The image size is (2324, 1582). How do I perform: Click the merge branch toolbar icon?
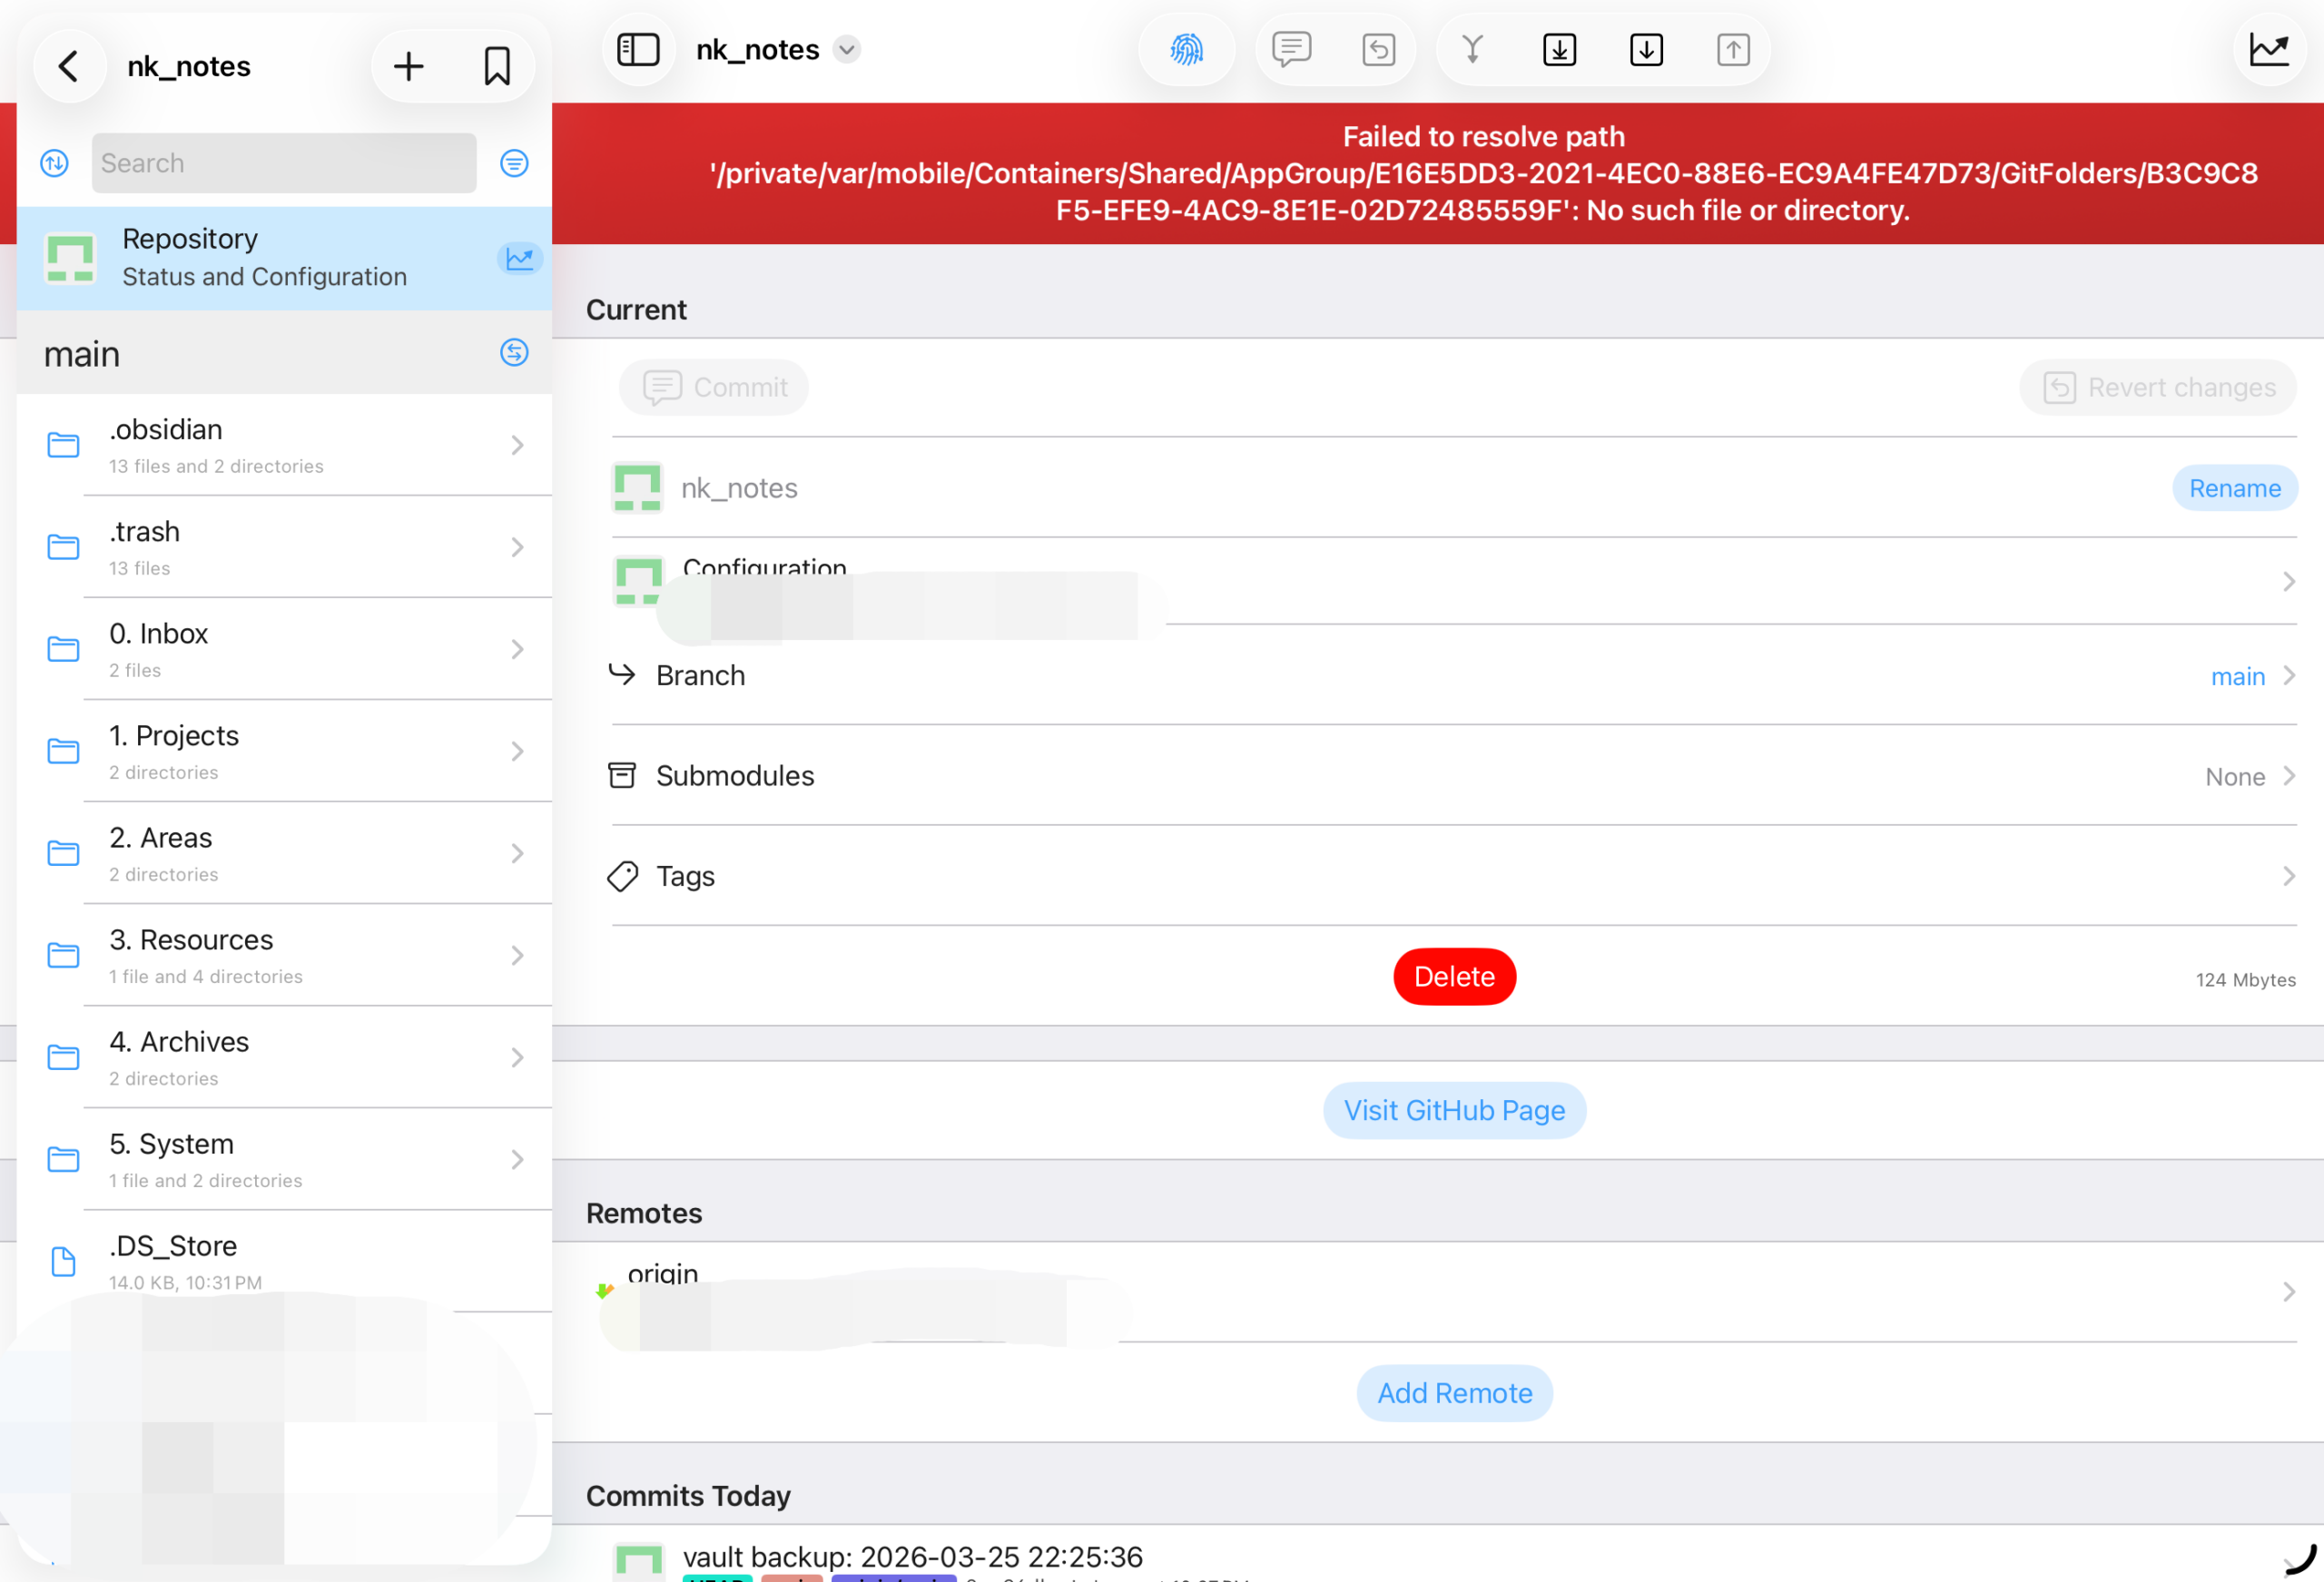tap(1472, 49)
